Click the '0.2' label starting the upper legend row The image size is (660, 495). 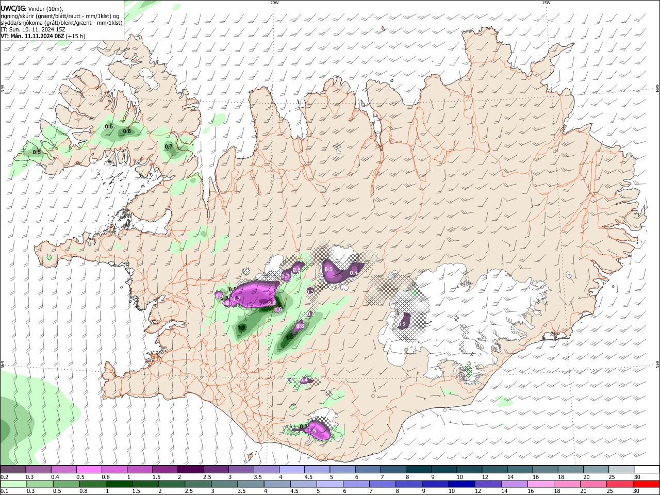click(4, 477)
